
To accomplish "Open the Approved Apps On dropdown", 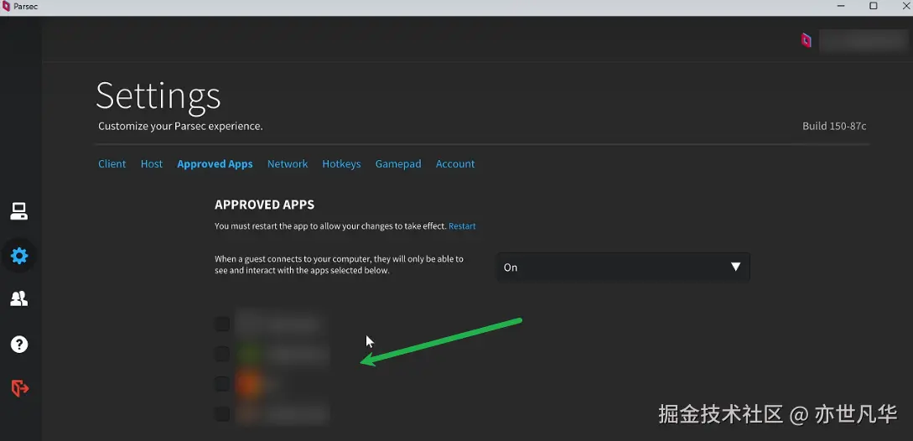I will (623, 267).
